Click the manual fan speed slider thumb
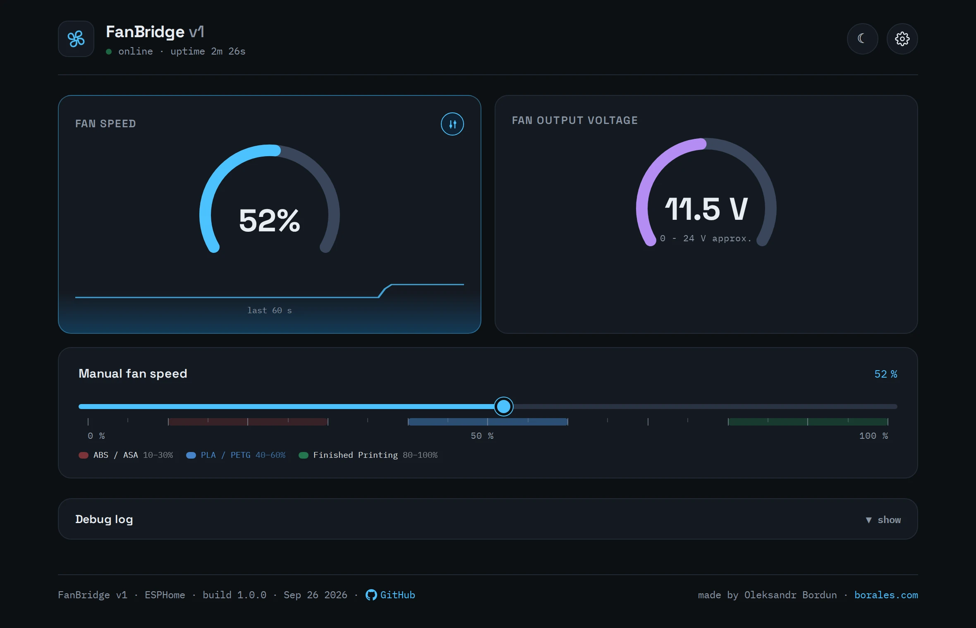 point(503,407)
